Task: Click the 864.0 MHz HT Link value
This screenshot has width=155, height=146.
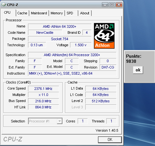Action: [x=43, y=107]
